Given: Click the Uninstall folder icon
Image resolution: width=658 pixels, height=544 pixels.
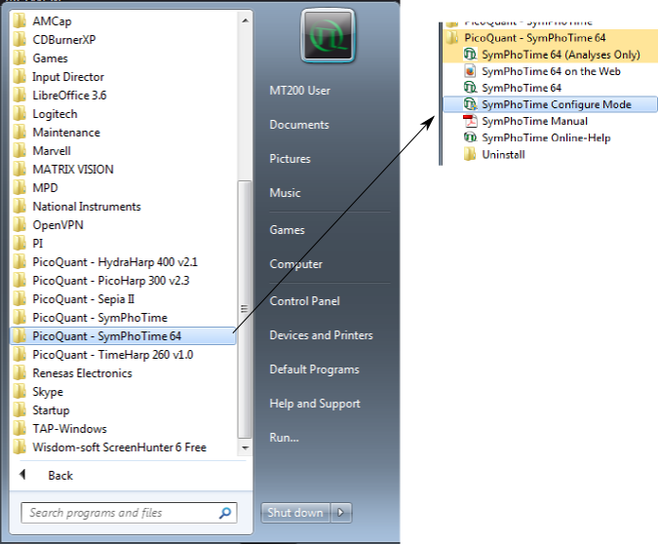Looking at the screenshot, I should [x=470, y=155].
